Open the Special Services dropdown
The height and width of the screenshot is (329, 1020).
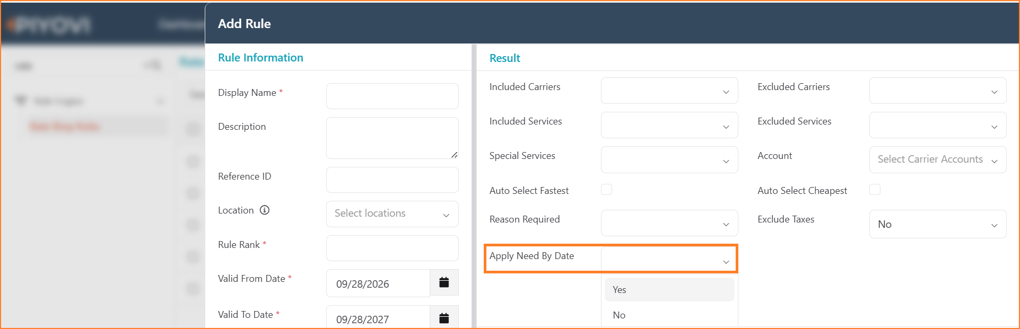(669, 159)
